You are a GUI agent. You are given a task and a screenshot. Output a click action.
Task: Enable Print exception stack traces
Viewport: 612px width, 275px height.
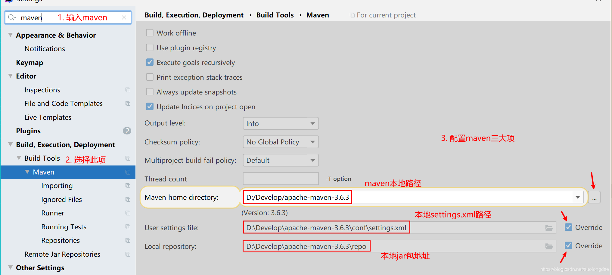[x=150, y=77]
